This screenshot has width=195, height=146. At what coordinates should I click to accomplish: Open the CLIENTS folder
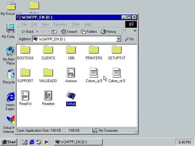coord(48,53)
